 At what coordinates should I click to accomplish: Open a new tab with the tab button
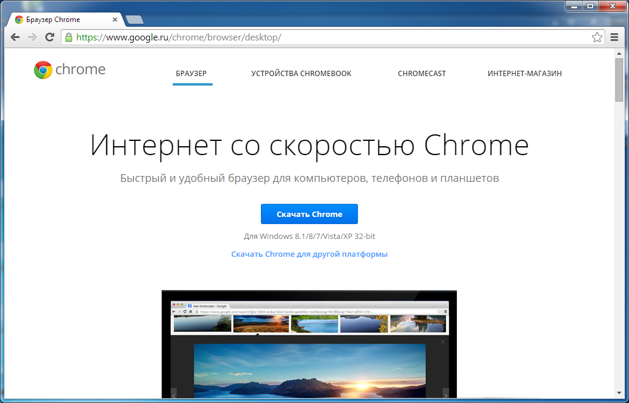point(134,20)
